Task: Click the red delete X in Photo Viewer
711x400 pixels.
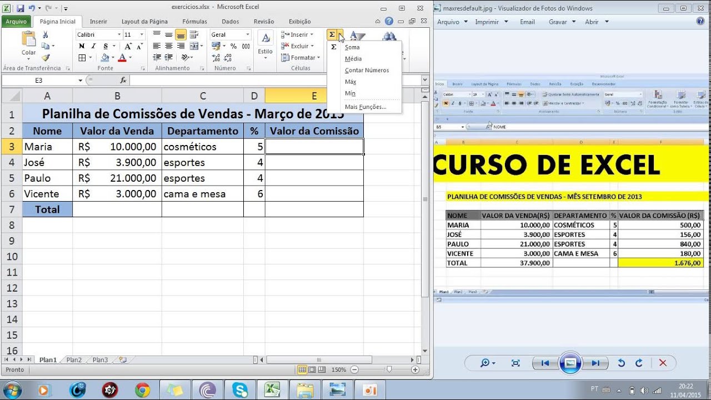Action: coord(662,363)
